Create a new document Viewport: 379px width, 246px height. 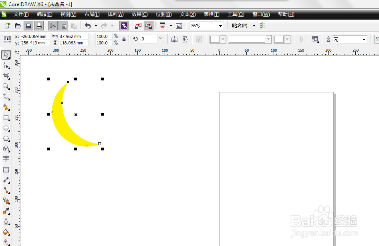pos(7,26)
